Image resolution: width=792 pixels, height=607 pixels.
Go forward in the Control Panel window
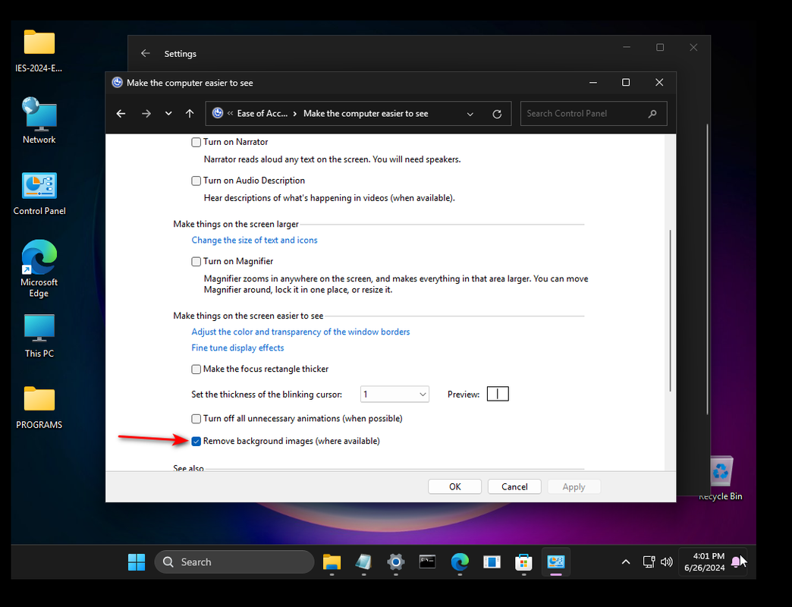coord(146,114)
